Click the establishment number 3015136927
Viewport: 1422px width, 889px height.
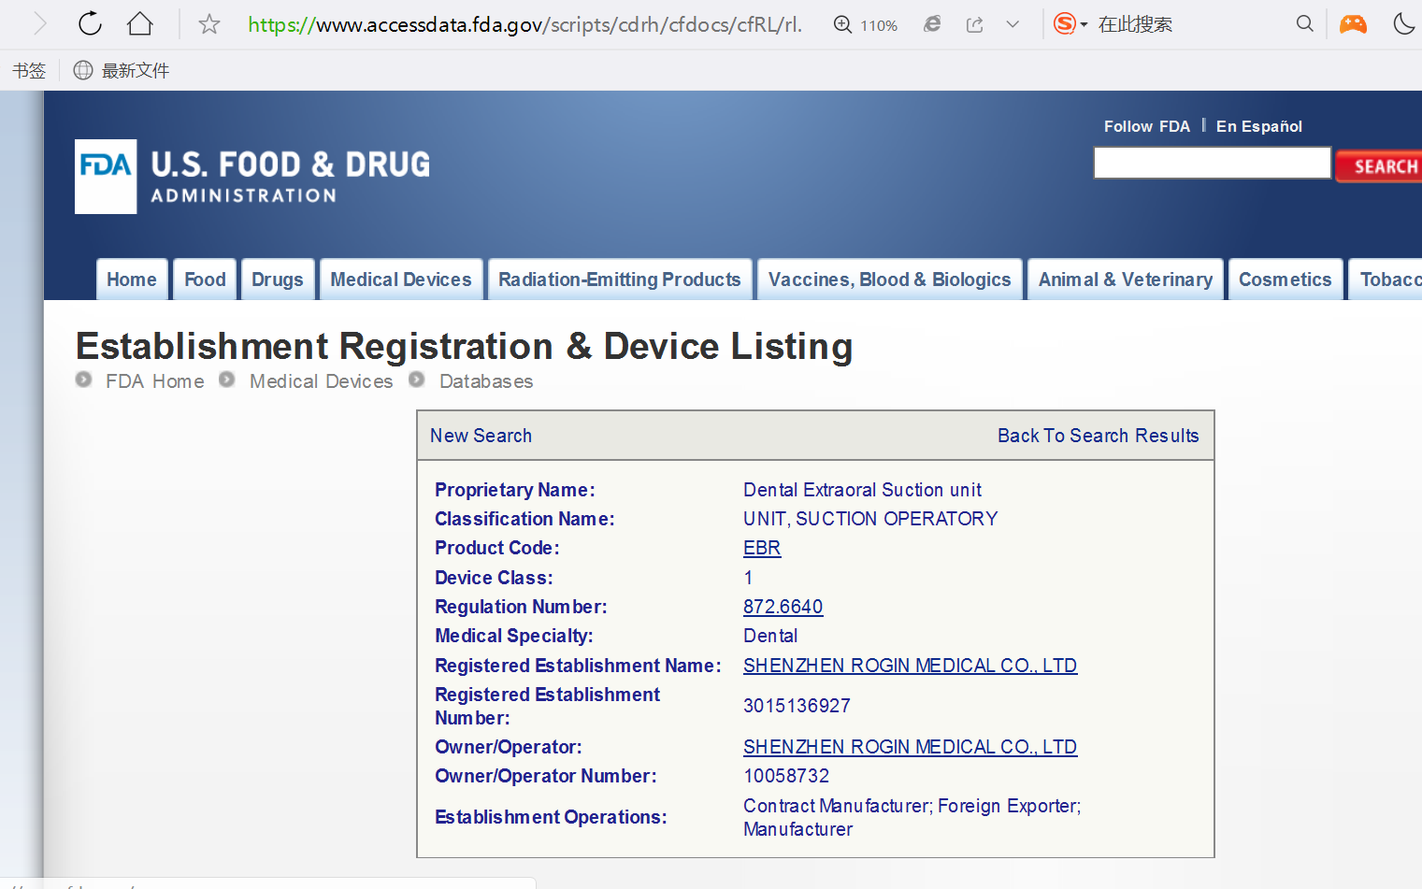click(797, 706)
